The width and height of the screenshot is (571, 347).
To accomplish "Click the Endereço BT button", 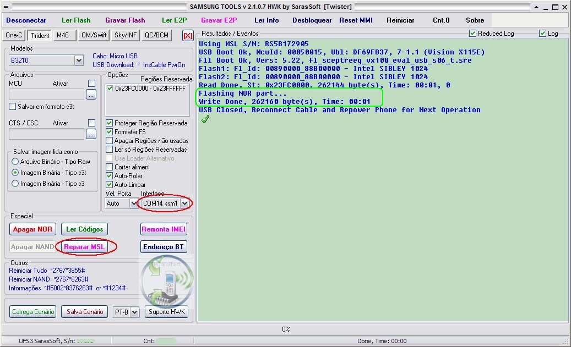I will [x=164, y=246].
